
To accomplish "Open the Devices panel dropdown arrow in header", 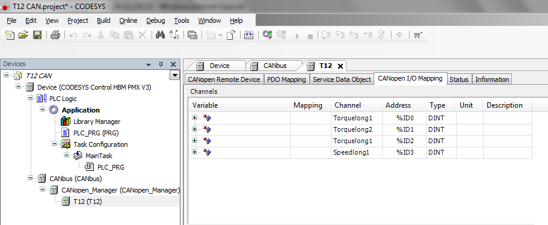I will (149, 64).
